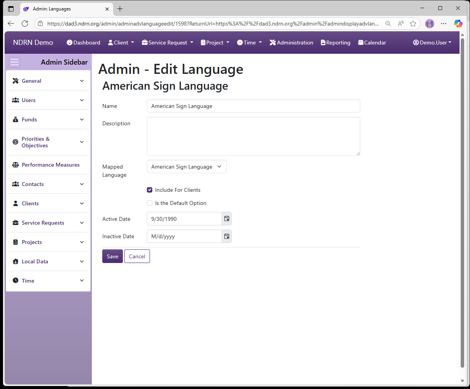Viewport: 470px width, 389px height.
Task: Click the Description text area
Action: click(253, 136)
